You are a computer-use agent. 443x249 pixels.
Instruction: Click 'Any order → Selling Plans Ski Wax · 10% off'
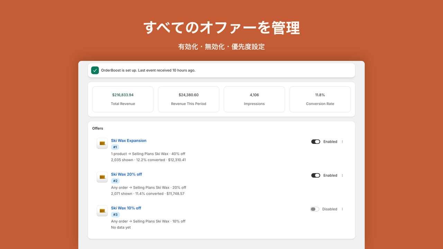(148, 221)
